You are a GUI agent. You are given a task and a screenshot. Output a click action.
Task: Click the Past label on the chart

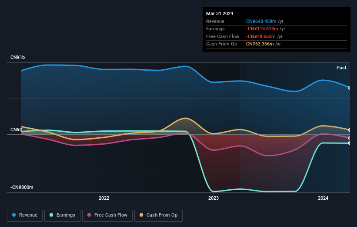(341, 68)
